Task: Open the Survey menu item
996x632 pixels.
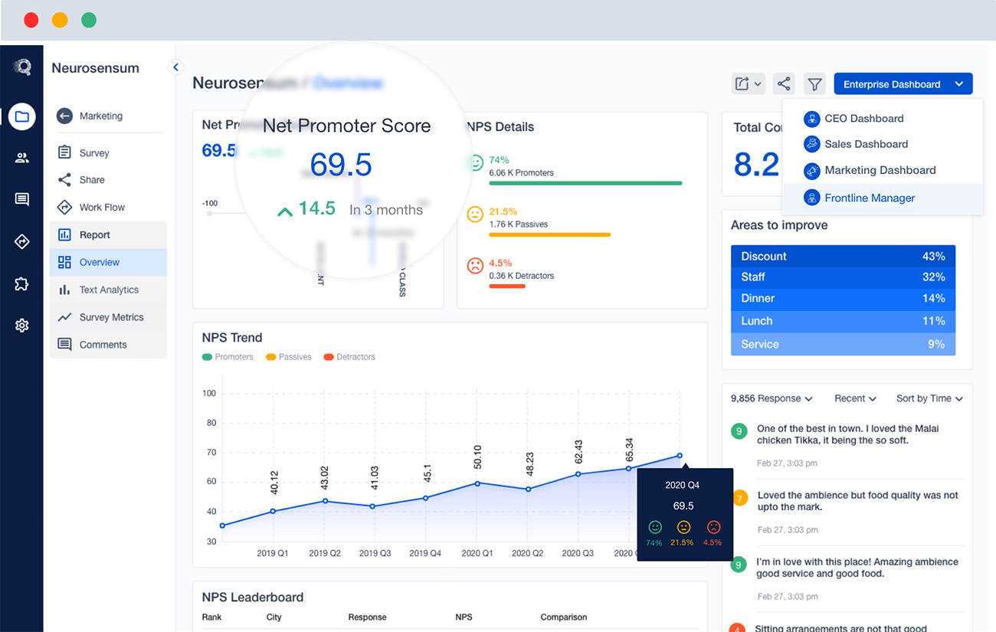Action: pyautogui.click(x=108, y=152)
